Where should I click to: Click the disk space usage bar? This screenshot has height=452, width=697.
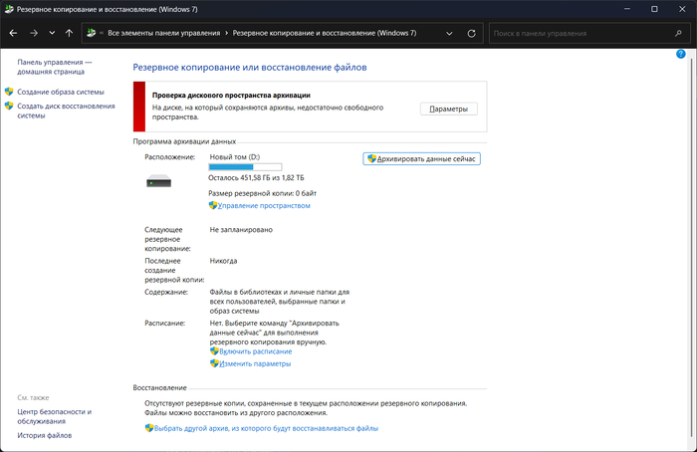pyautogui.click(x=245, y=167)
